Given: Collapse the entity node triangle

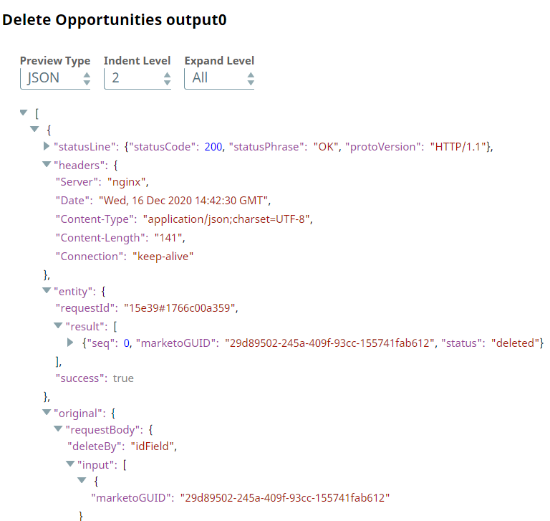Looking at the screenshot, I should tap(47, 290).
